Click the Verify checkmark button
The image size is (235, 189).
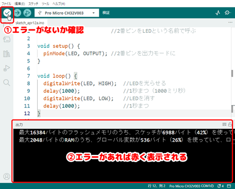pyautogui.click(x=7, y=13)
